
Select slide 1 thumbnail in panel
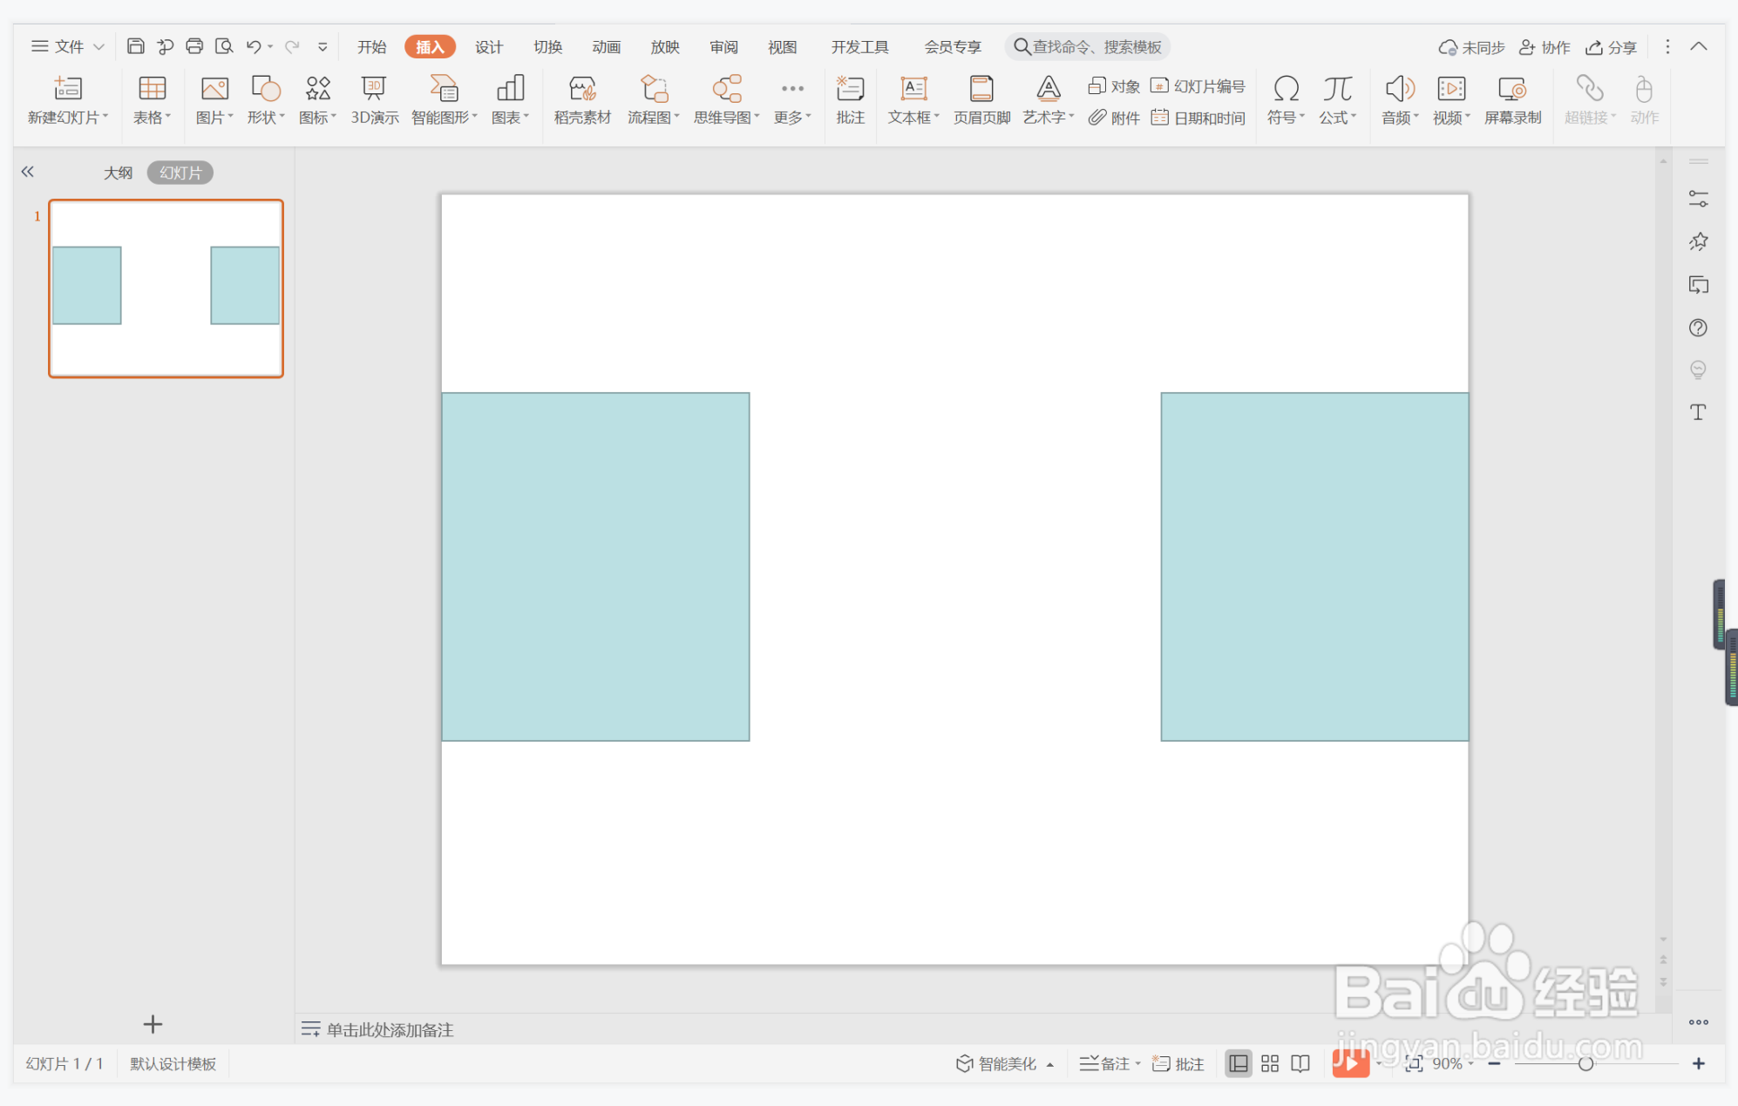(166, 288)
